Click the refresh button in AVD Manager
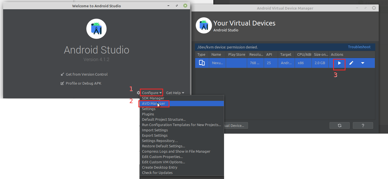 pos(340,125)
